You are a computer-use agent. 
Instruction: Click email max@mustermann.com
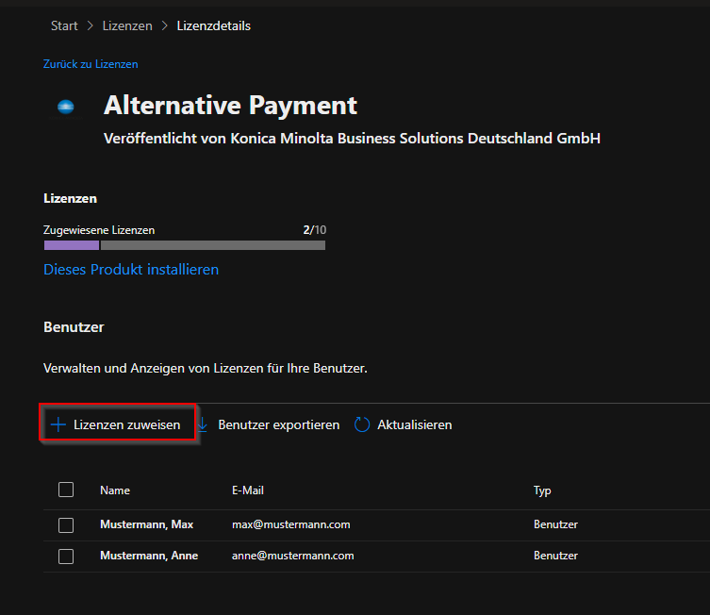click(290, 524)
